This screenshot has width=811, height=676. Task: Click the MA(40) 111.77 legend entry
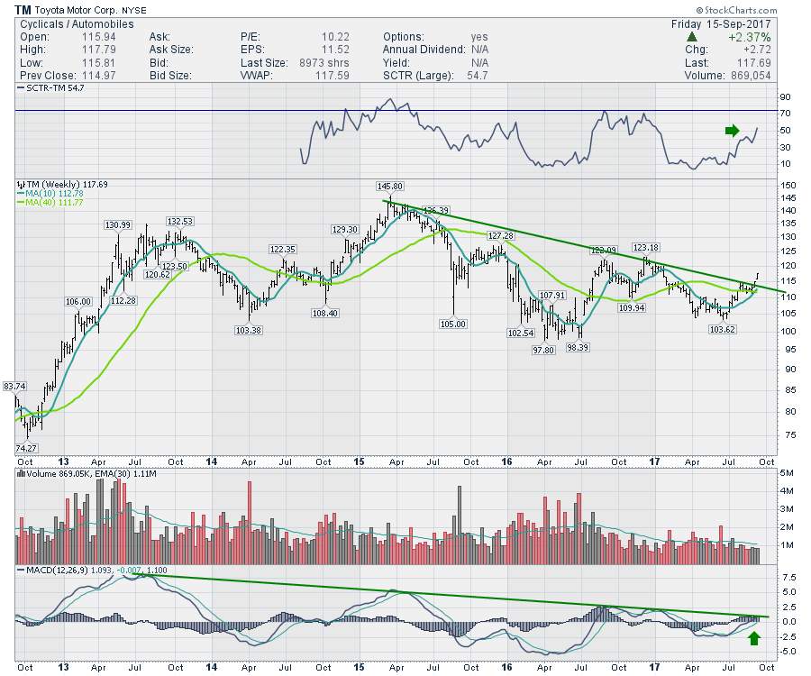click(x=50, y=202)
